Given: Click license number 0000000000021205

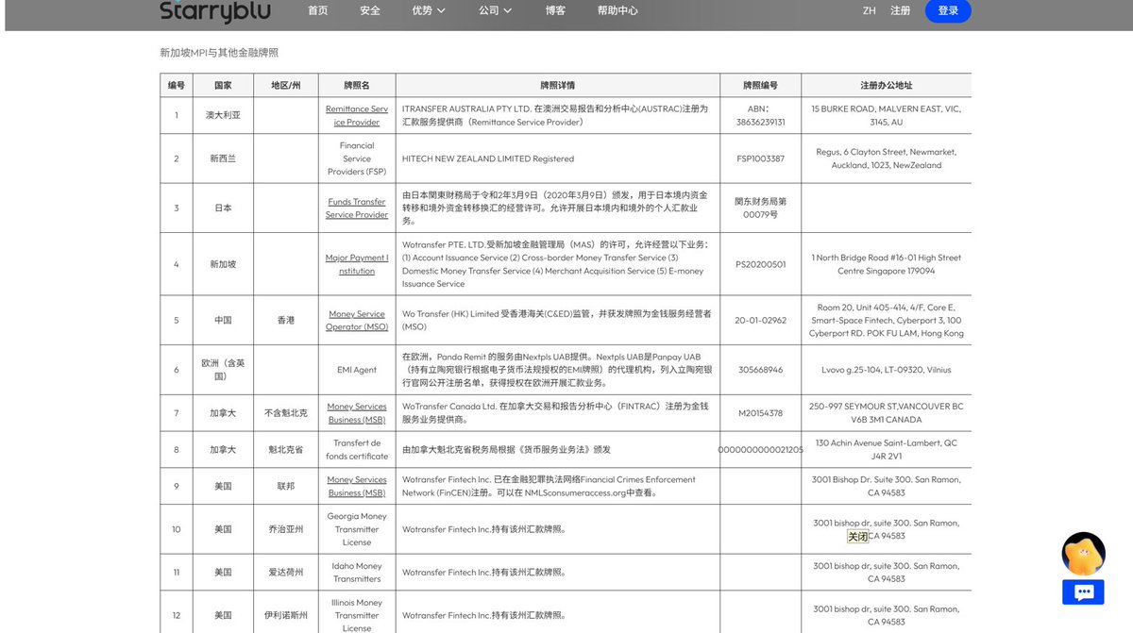Looking at the screenshot, I should click(x=760, y=449).
